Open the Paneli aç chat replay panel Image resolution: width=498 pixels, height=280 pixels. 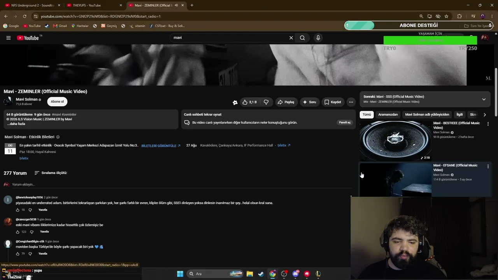coord(345,122)
